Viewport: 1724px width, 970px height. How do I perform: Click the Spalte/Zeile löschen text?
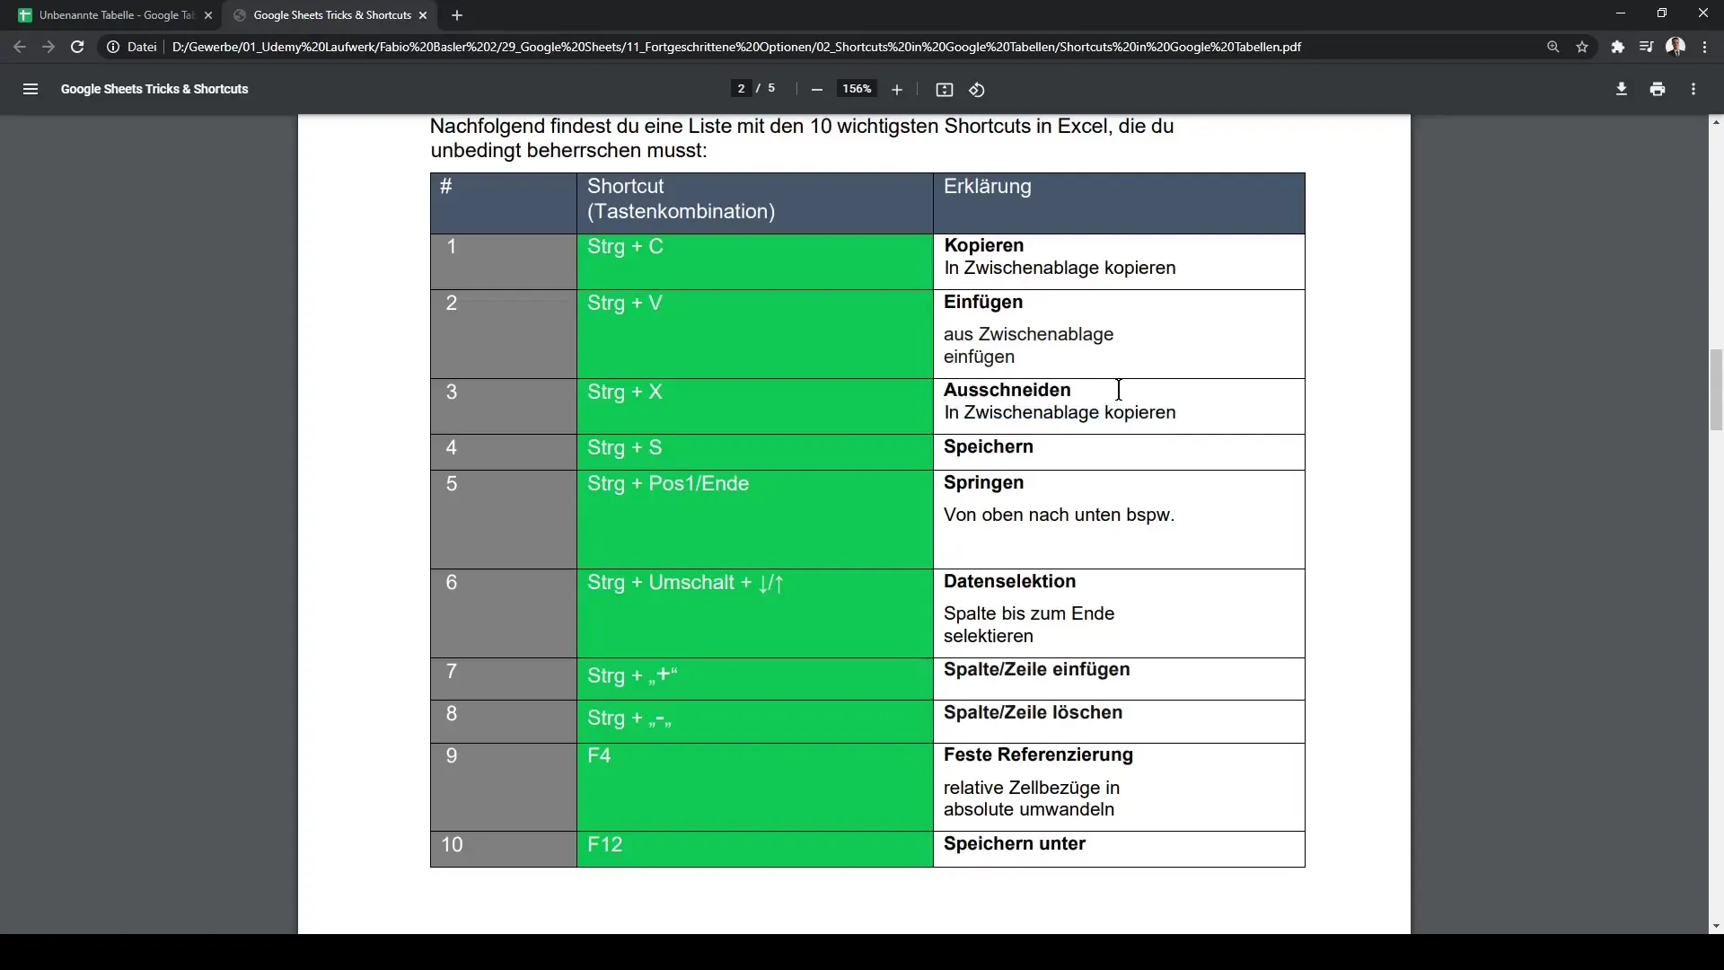(x=1033, y=713)
